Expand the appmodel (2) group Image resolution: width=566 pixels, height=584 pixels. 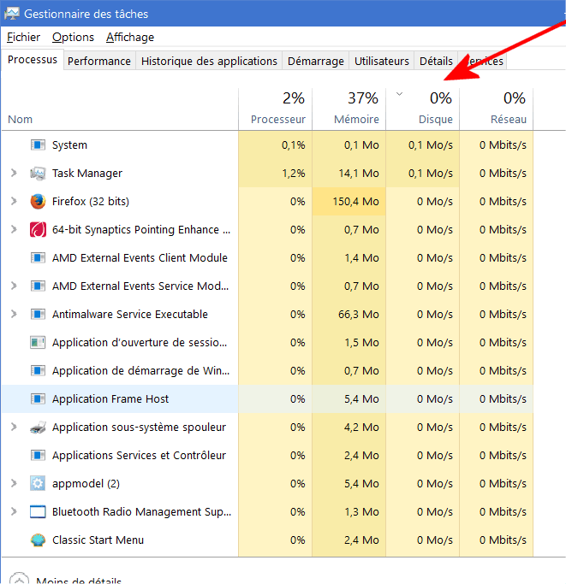coord(14,483)
